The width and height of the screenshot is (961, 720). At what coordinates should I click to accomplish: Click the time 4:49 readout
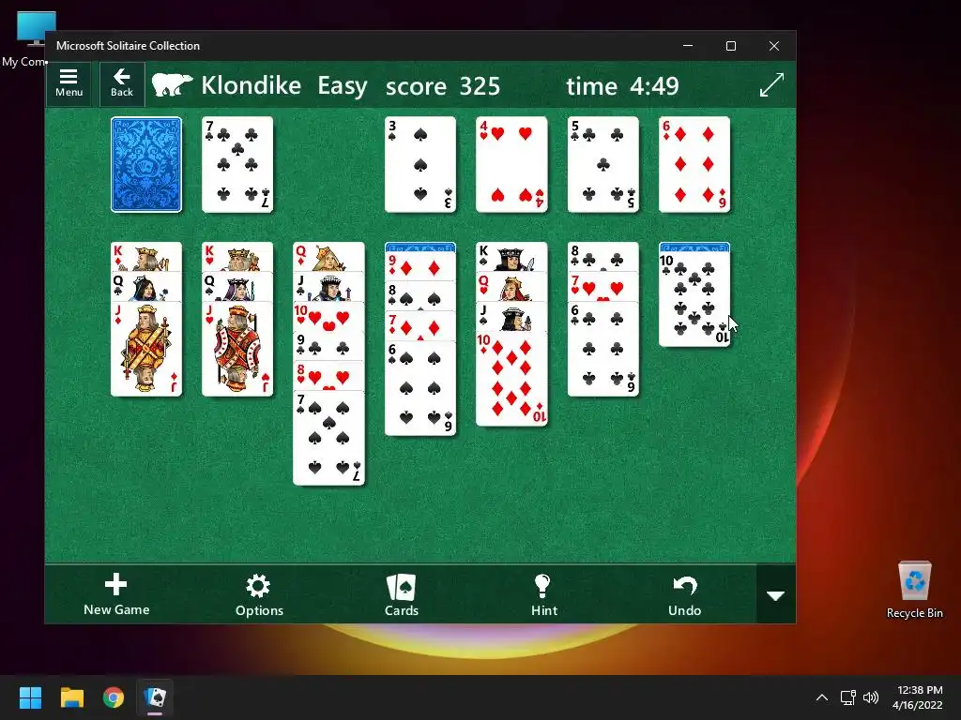point(622,85)
